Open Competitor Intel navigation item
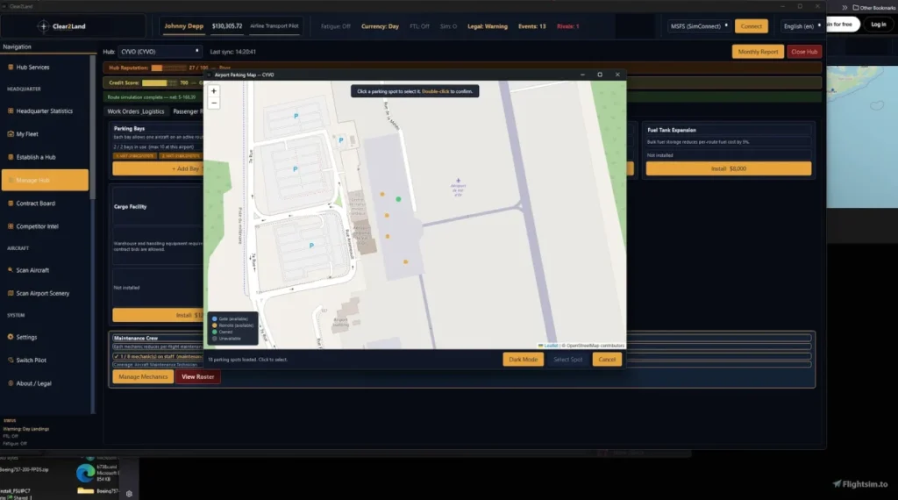This screenshot has width=898, height=500. (37, 226)
